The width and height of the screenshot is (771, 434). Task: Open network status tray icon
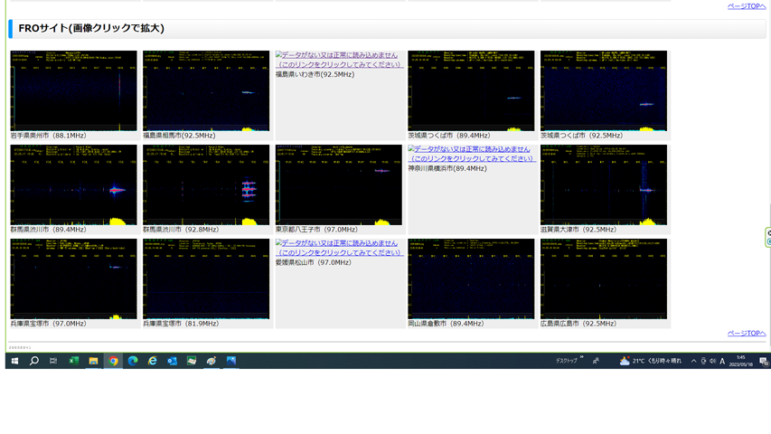pyautogui.click(x=703, y=361)
